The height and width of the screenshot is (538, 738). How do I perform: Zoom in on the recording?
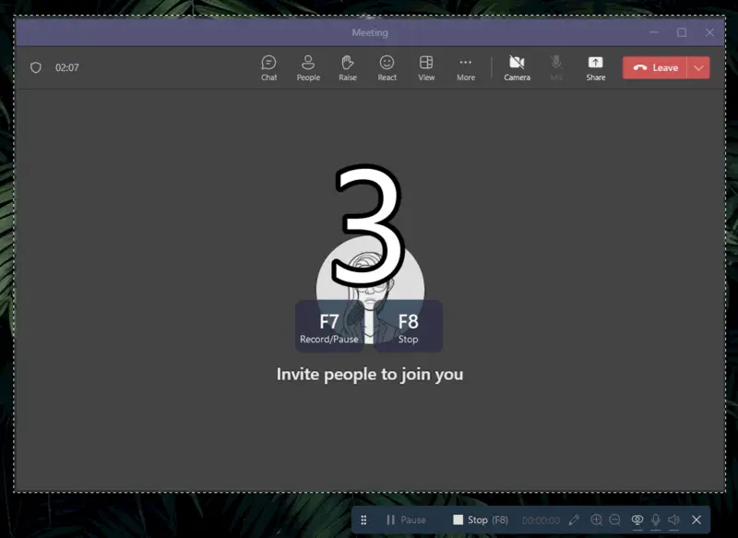(598, 520)
